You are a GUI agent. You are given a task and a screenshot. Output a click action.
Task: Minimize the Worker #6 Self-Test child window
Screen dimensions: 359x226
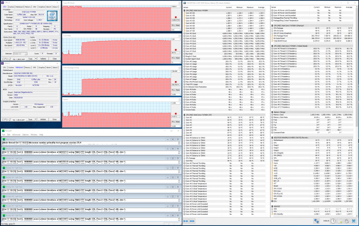pos(167,196)
